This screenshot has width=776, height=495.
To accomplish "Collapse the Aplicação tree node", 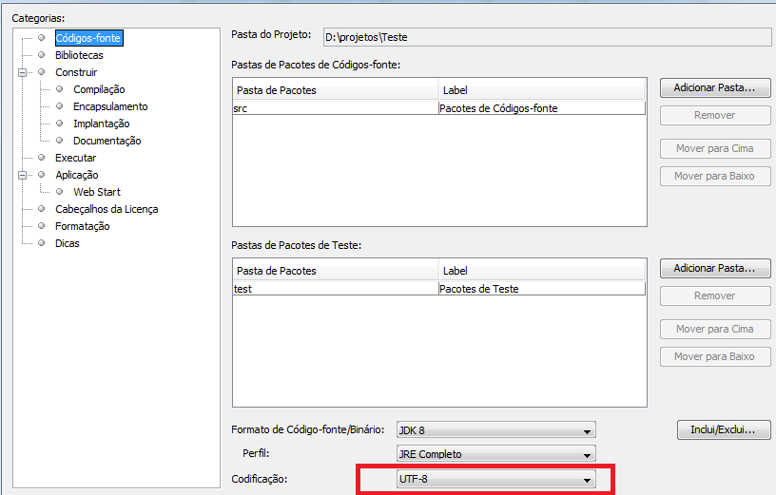I will tap(22, 175).
